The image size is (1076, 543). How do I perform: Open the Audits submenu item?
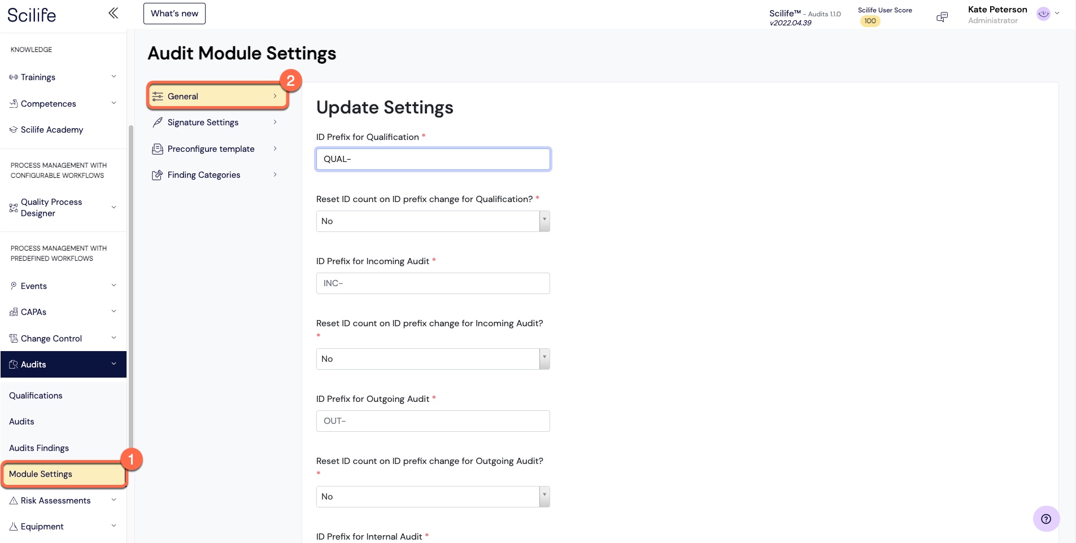coord(21,422)
